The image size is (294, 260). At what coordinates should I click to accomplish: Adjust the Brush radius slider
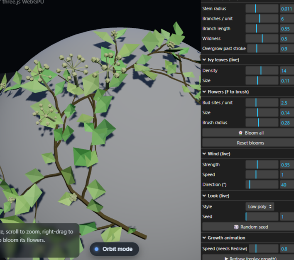262,122
